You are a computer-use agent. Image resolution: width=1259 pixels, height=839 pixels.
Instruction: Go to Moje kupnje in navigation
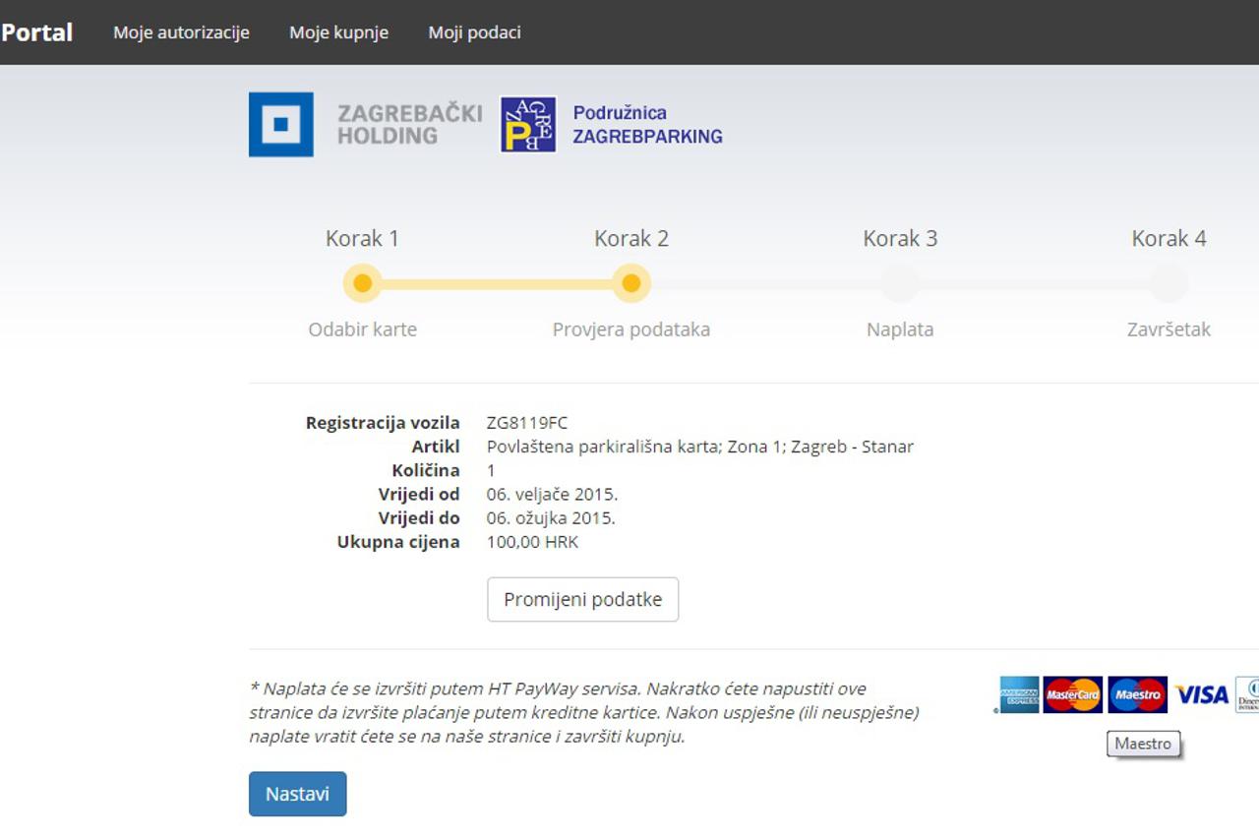click(338, 32)
